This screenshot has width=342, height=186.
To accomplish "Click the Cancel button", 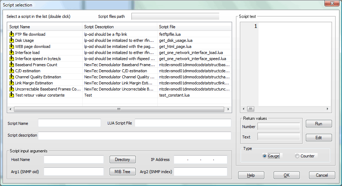I will click(x=322, y=175).
